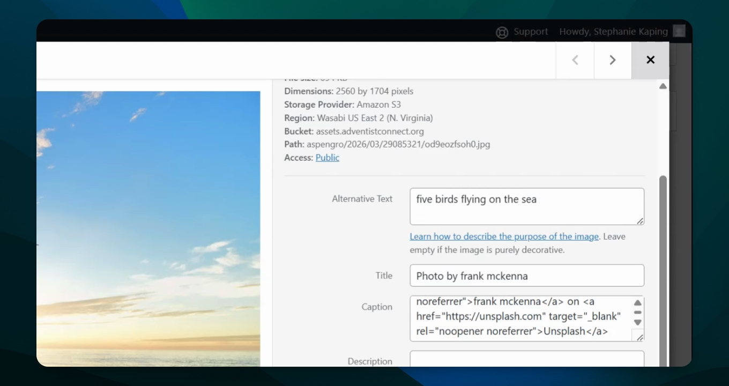Click the 'Caption' field label
This screenshot has width=729, height=386.
(377, 307)
